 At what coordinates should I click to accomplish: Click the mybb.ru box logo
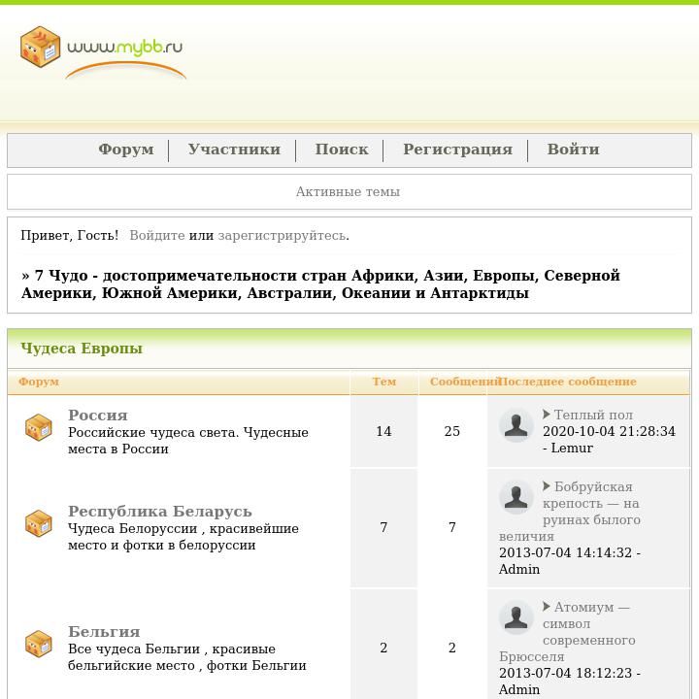(40, 47)
